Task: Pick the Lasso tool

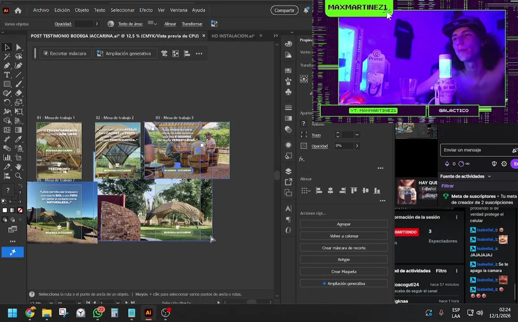Action: coord(18,56)
